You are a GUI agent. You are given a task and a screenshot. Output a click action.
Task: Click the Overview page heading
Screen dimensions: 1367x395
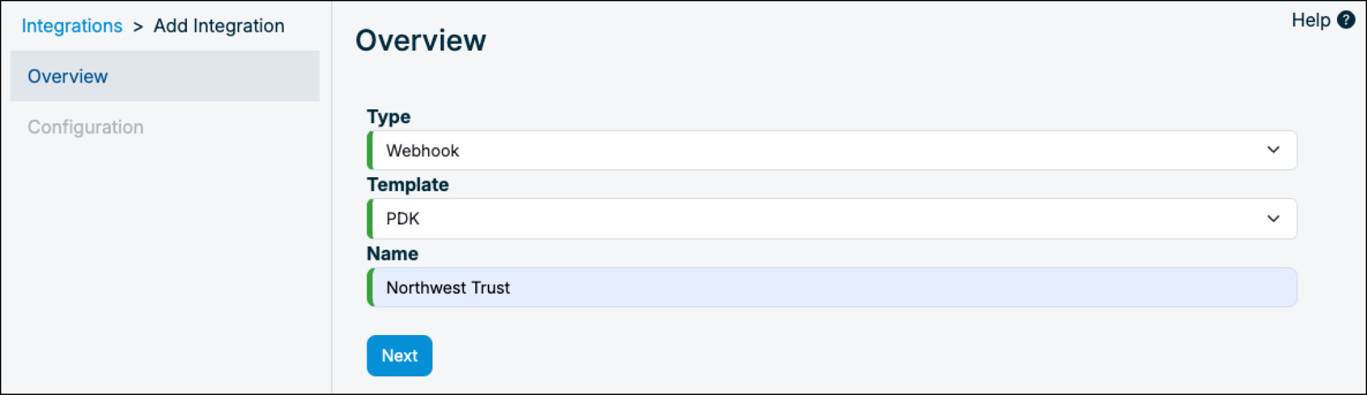pyautogui.click(x=421, y=41)
